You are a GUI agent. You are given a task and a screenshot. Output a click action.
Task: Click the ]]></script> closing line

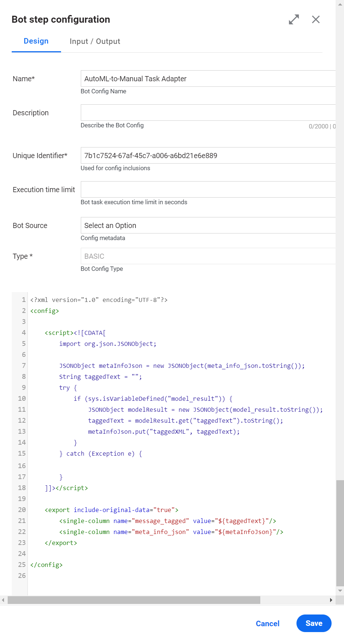[66, 488]
